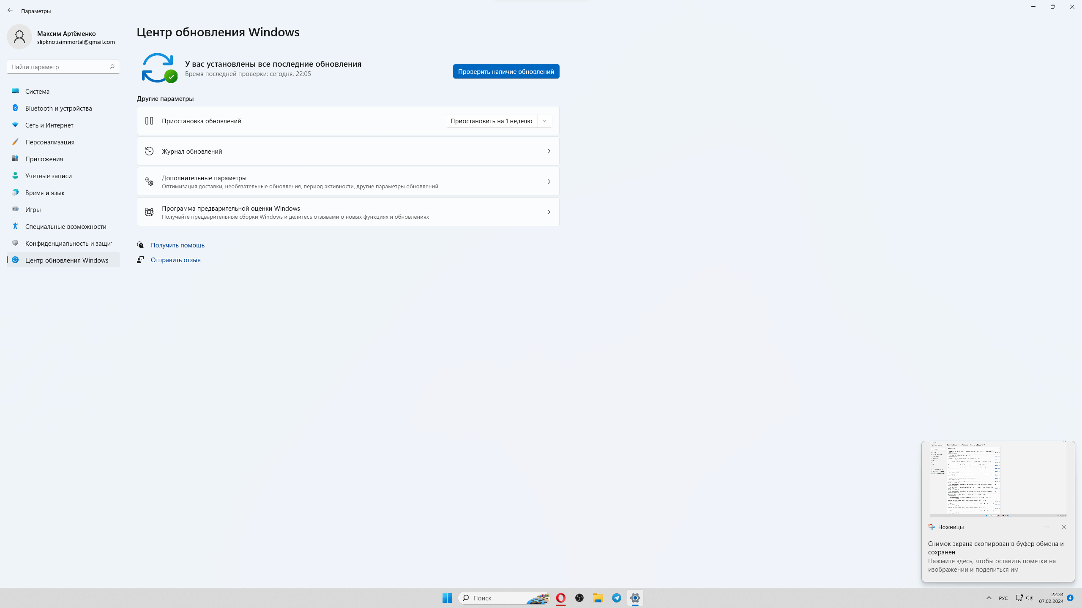The height and width of the screenshot is (608, 1082).
Task: Click the Отправить отзыв link
Action: [175, 260]
